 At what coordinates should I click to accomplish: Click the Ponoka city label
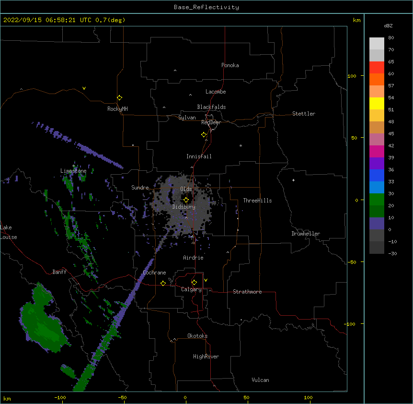230,65
